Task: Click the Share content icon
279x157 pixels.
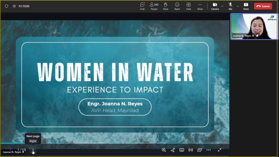Action: 246,6
